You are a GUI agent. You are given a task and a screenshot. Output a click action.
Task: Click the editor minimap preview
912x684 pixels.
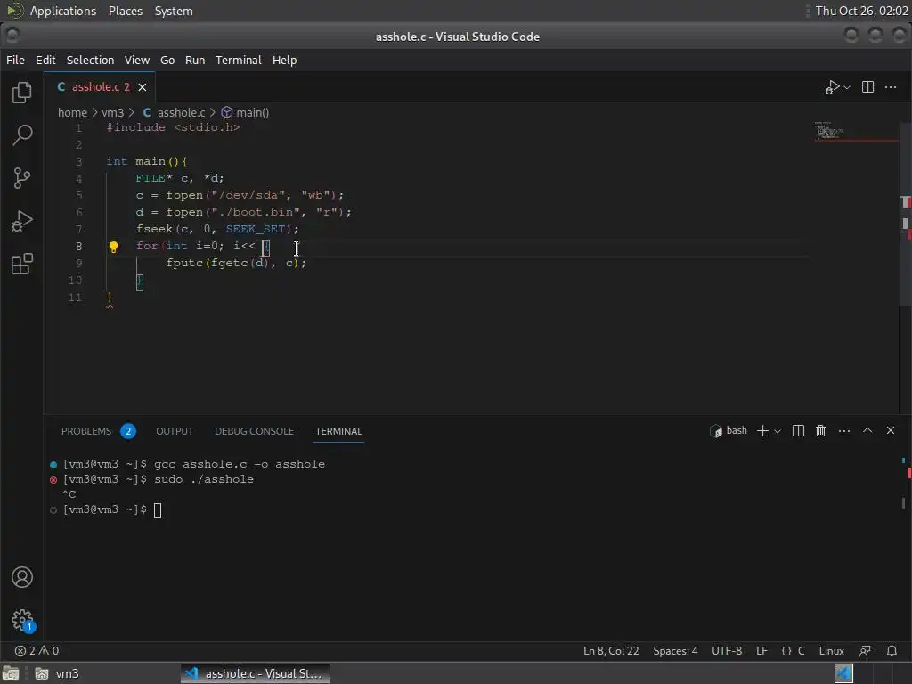(x=856, y=132)
